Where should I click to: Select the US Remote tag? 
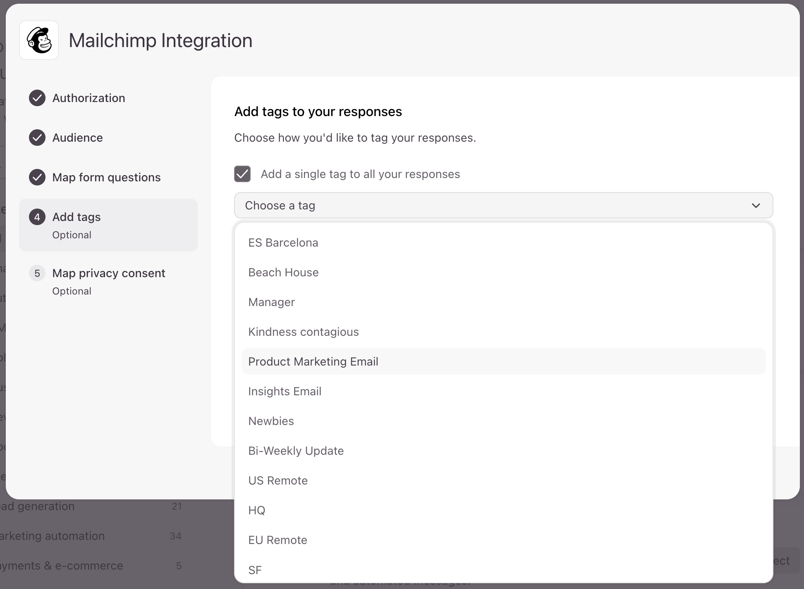pyautogui.click(x=503, y=480)
